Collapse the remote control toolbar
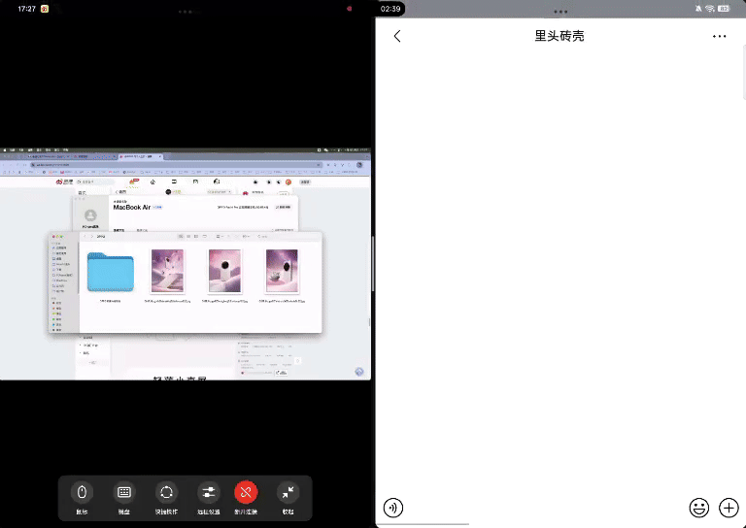This screenshot has height=528, width=746. 288,492
